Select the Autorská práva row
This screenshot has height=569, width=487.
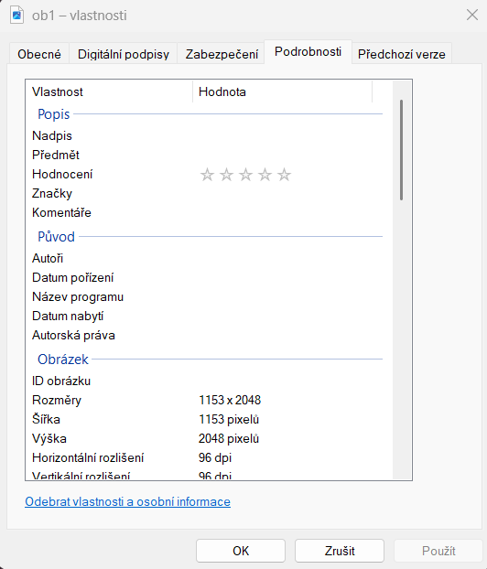(204, 336)
